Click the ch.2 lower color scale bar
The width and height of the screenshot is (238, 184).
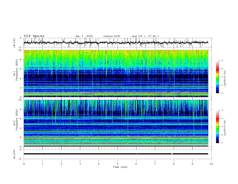(218, 127)
